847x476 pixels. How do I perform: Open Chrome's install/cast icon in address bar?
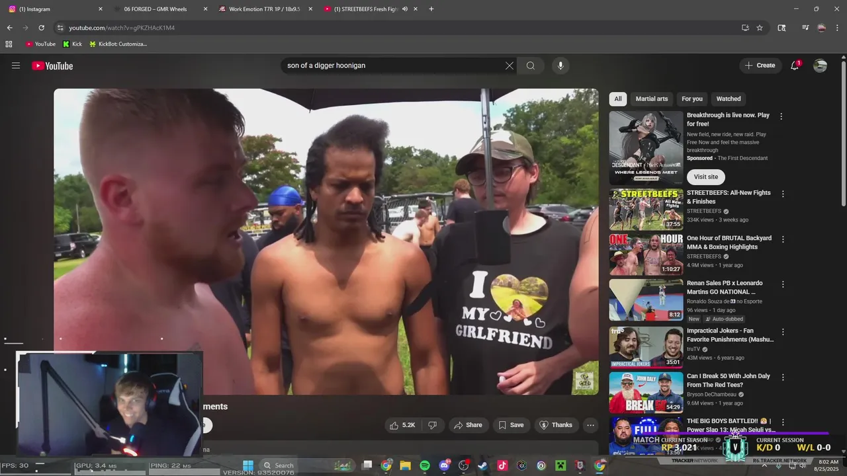tap(745, 28)
